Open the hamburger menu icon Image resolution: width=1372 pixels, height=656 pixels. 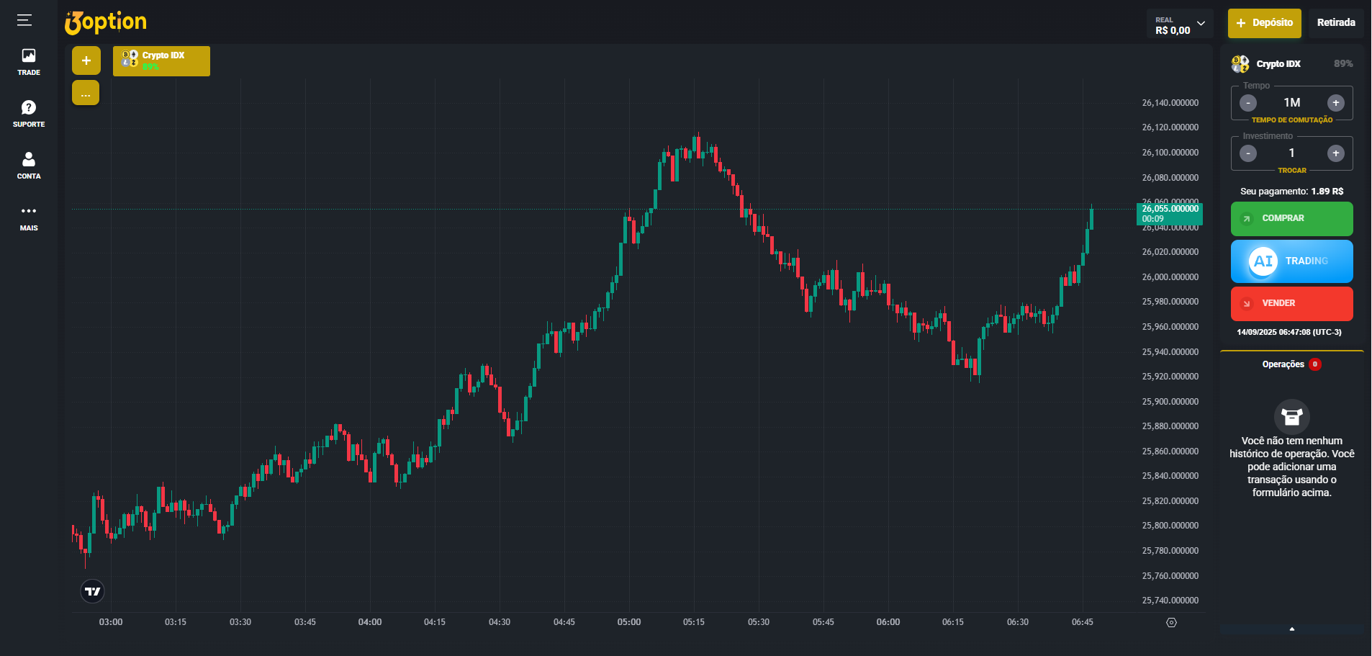pos(24,20)
